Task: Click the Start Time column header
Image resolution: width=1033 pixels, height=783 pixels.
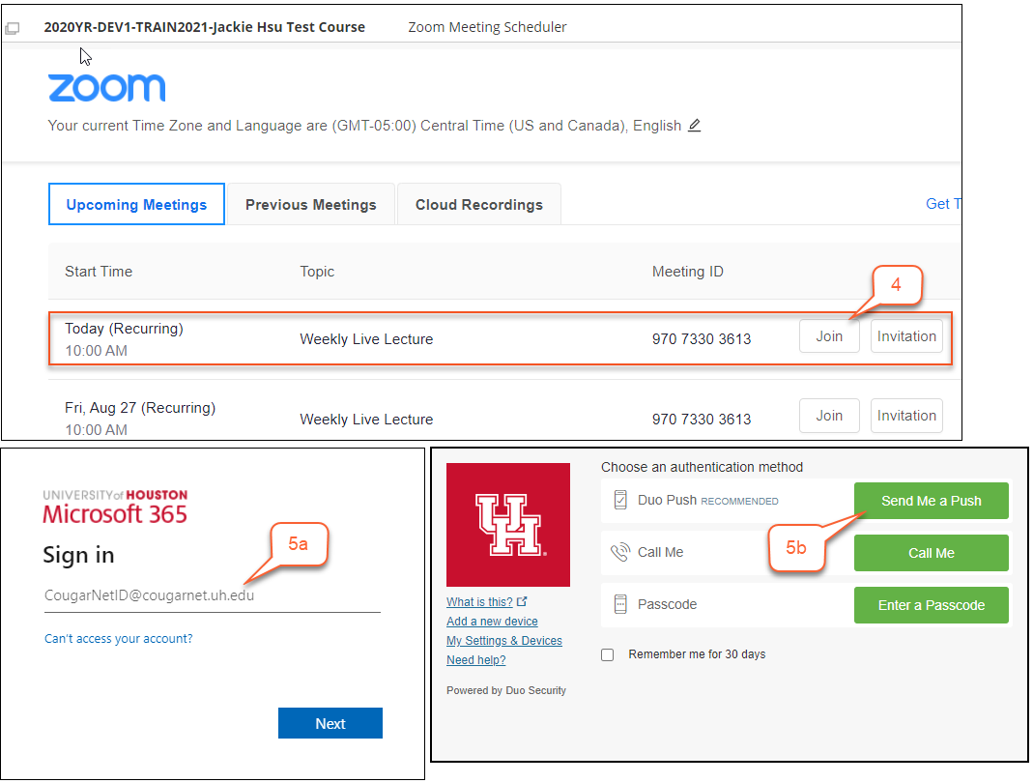Action: [99, 272]
